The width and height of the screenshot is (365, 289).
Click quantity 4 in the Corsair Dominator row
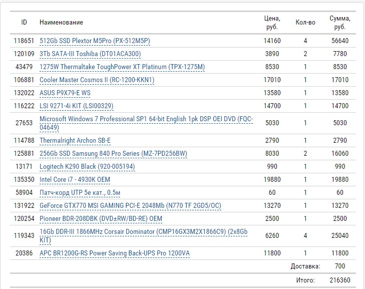coord(305,236)
